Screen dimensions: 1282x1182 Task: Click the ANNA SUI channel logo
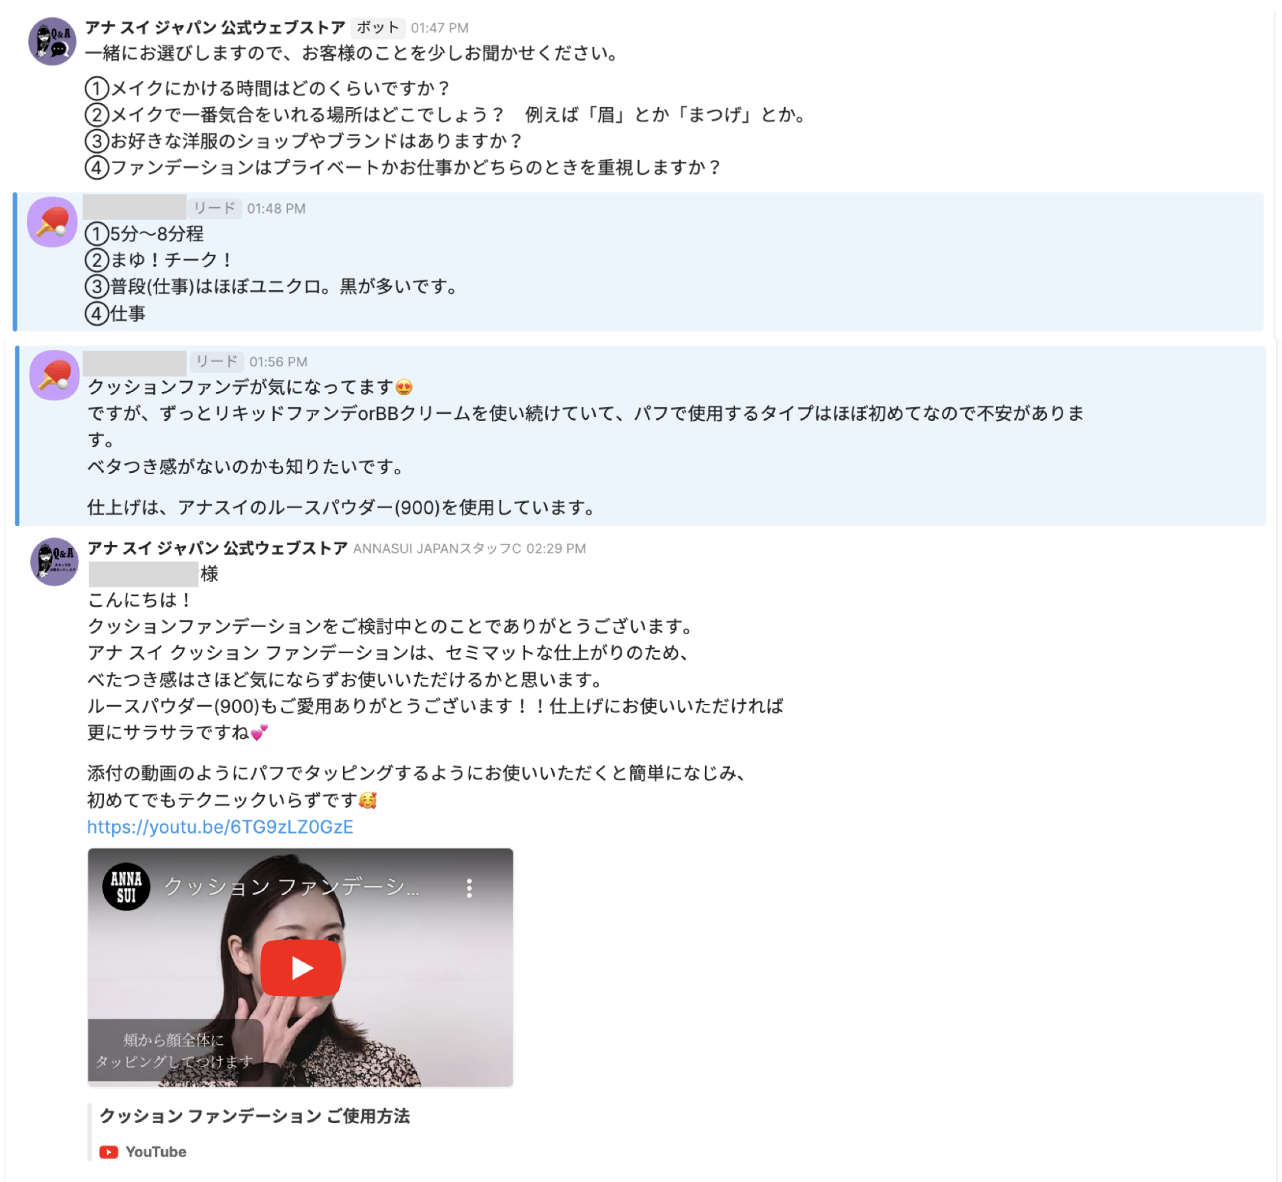126,887
